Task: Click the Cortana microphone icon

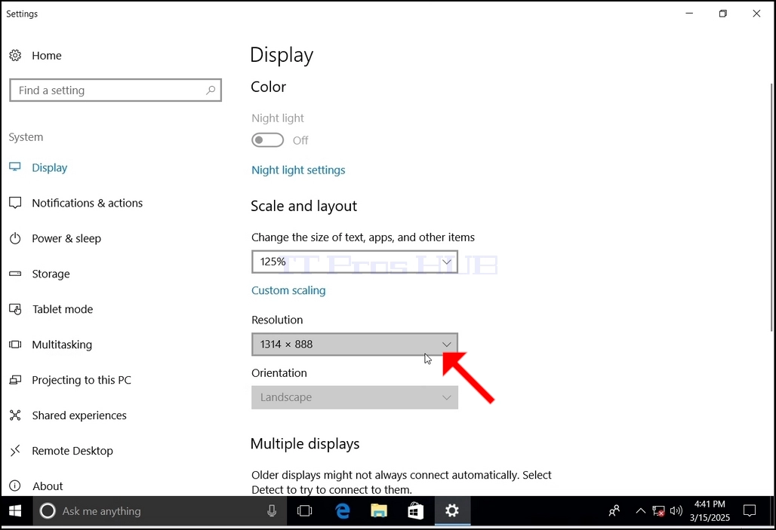Action: pos(272,510)
